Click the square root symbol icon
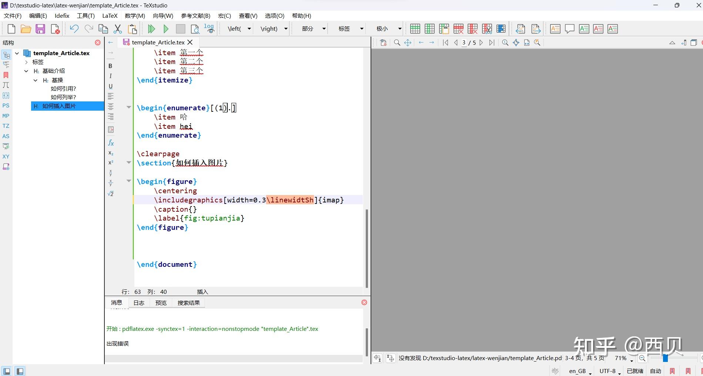 [110, 194]
